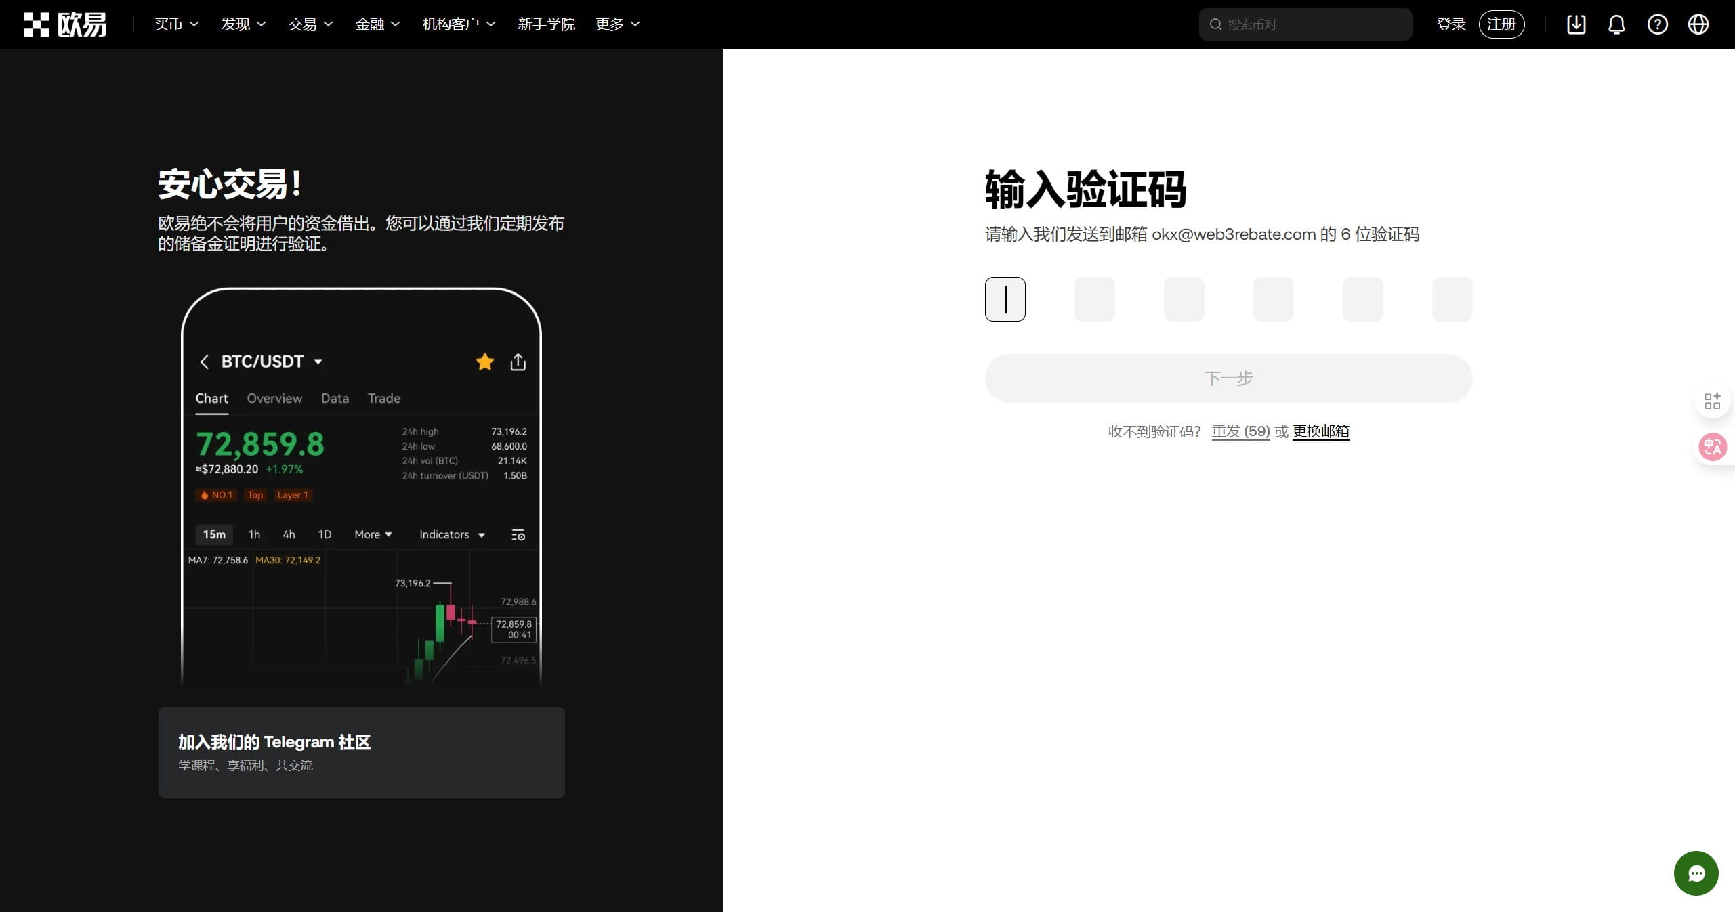Switch to the Trade tab in chart preview
Viewport: 1735px width, 912px height.
[383, 398]
